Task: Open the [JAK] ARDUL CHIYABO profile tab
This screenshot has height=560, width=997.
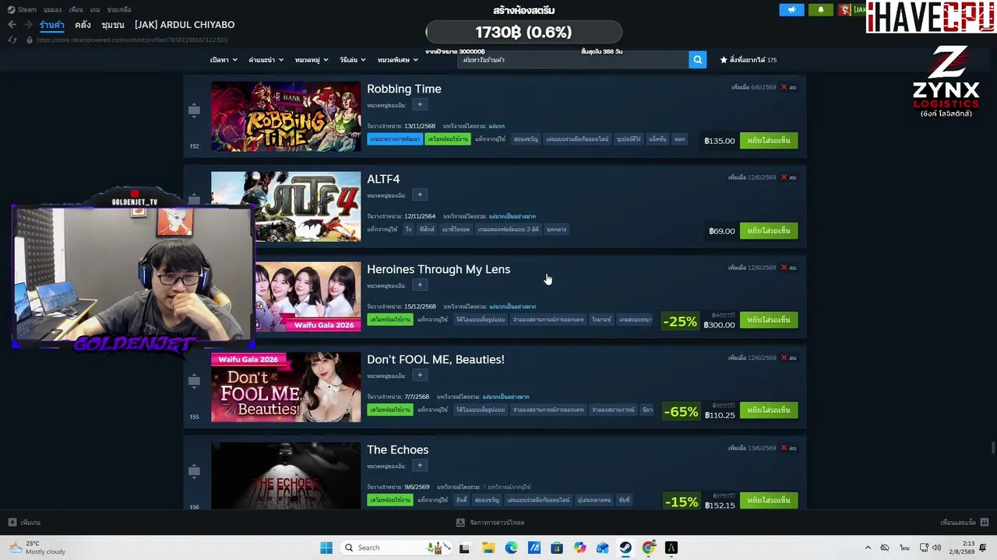Action: (x=185, y=25)
